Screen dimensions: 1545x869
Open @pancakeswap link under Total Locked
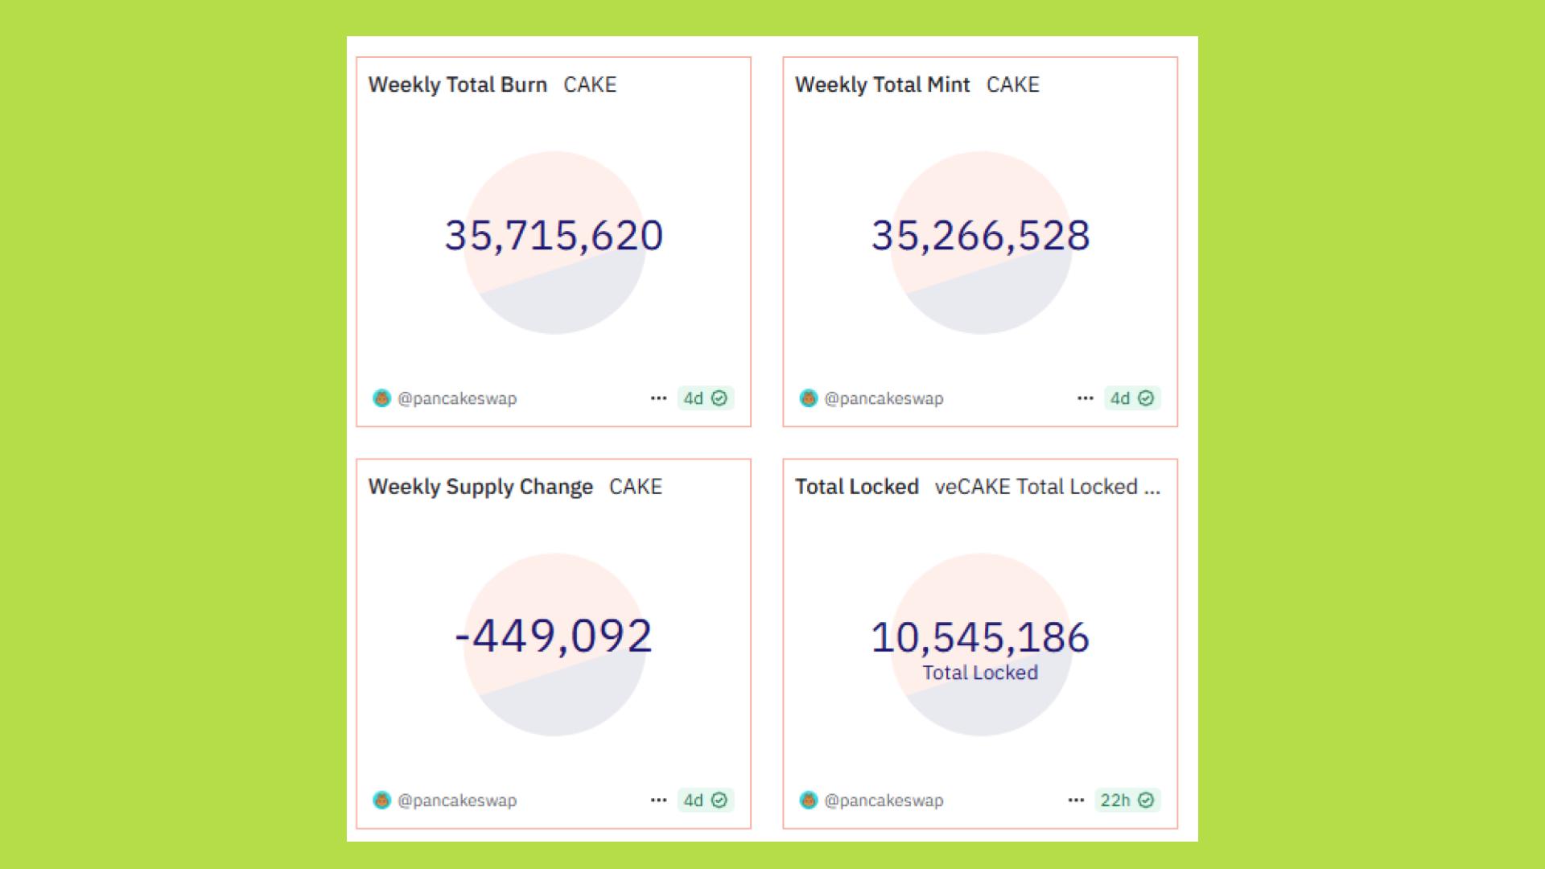(884, 801)
